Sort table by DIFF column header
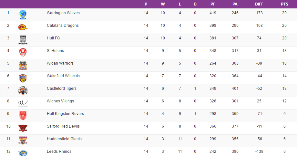 click(259, 4)
